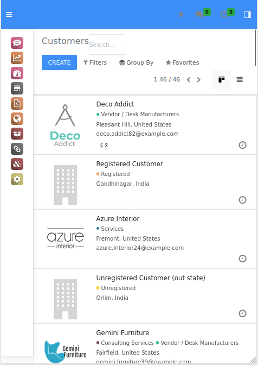The width and height of the screenshot is (258, 365).
Task: Expand the Filters dropdown
Action: point(95,62)
